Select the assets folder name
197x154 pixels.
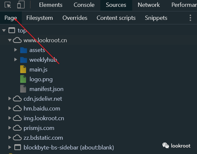(37, 50)
